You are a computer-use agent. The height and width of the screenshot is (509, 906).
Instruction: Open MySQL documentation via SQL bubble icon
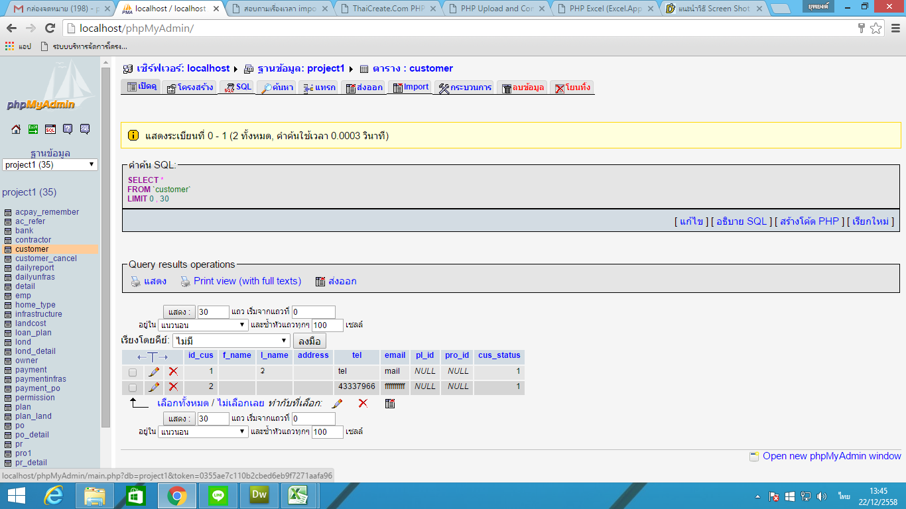click(x=84, y=129)
